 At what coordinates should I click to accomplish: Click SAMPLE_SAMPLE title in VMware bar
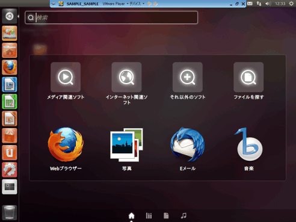coord(82,4)
